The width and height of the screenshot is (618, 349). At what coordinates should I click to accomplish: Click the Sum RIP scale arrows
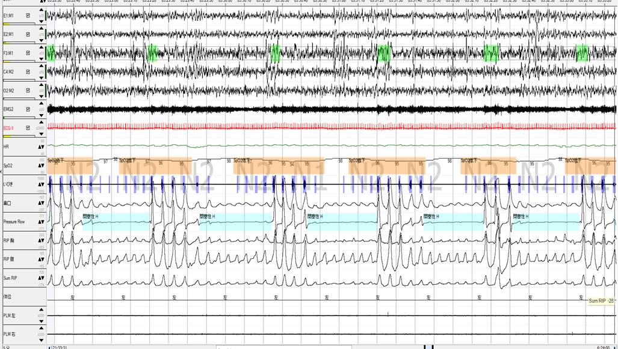pos(41,278)
